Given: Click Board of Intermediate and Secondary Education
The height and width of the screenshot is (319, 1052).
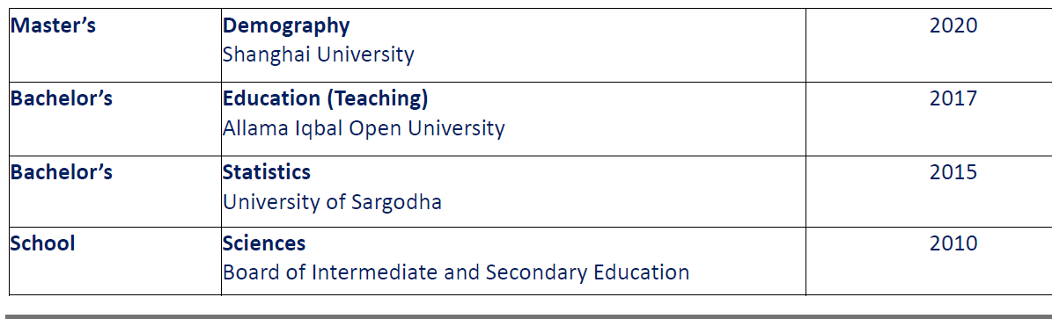Looking at the screenshot, I should coord(455,272).
